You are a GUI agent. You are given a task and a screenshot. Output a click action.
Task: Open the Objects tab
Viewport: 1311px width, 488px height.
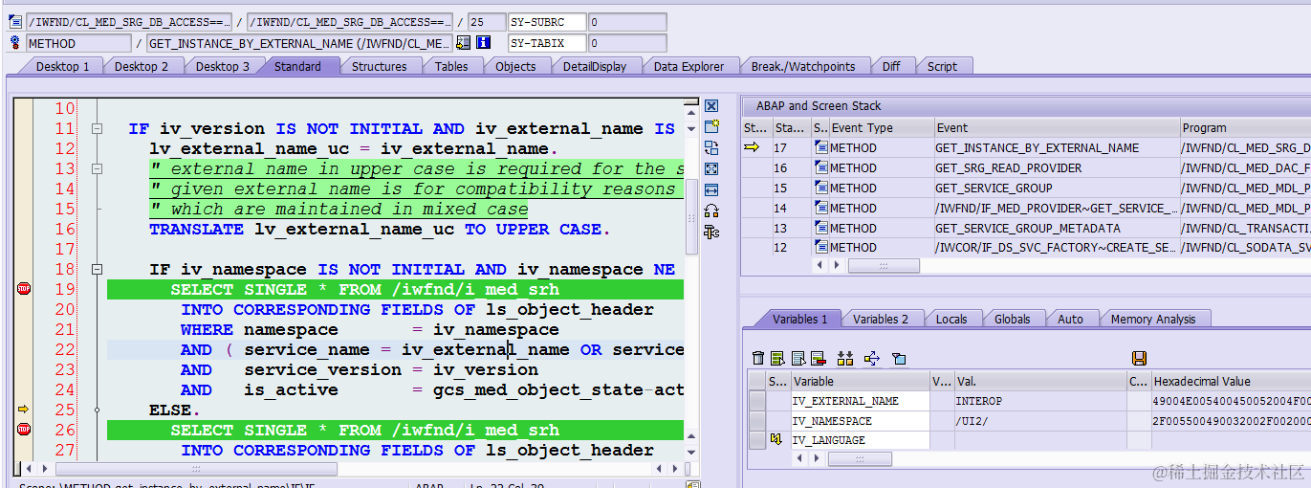[515, 66]
